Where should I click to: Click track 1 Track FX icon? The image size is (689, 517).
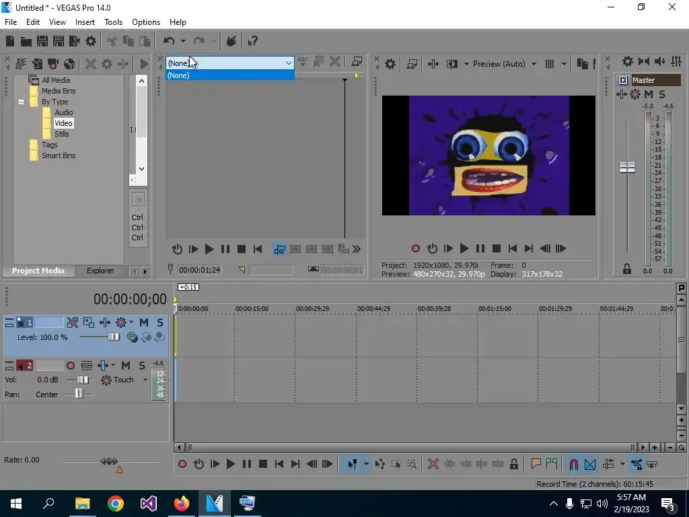(x=104, y=322)
